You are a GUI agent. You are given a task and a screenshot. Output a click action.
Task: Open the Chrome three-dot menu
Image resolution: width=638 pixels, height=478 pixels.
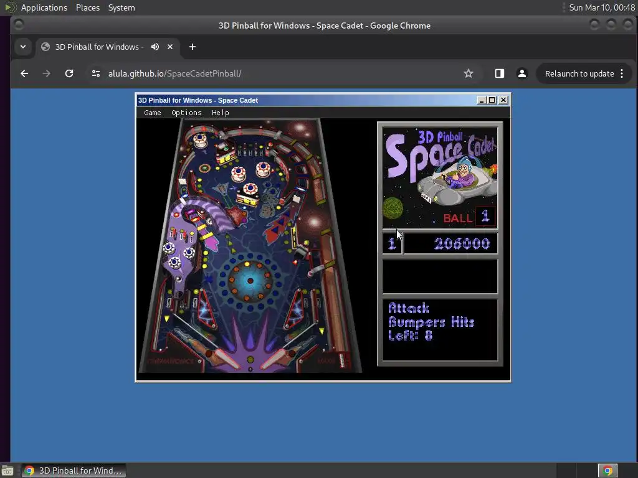(x=622, y=73)
